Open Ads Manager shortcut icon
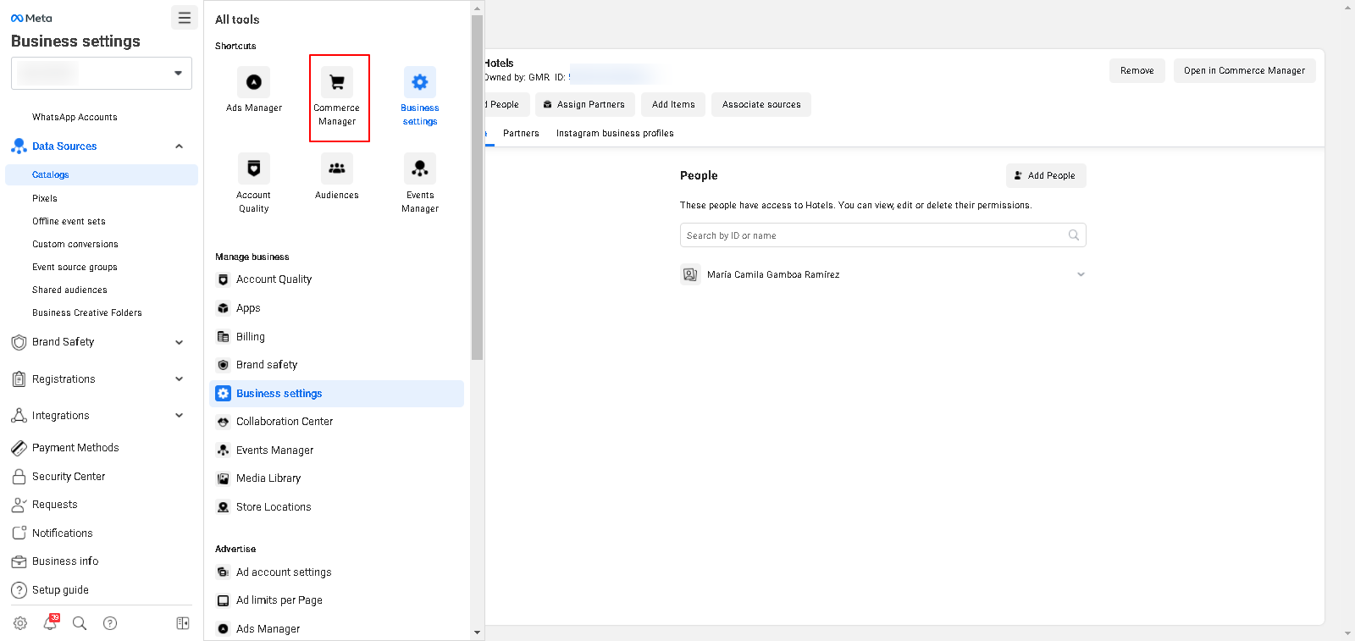The image size is (1355, 641). click(253, 82)
